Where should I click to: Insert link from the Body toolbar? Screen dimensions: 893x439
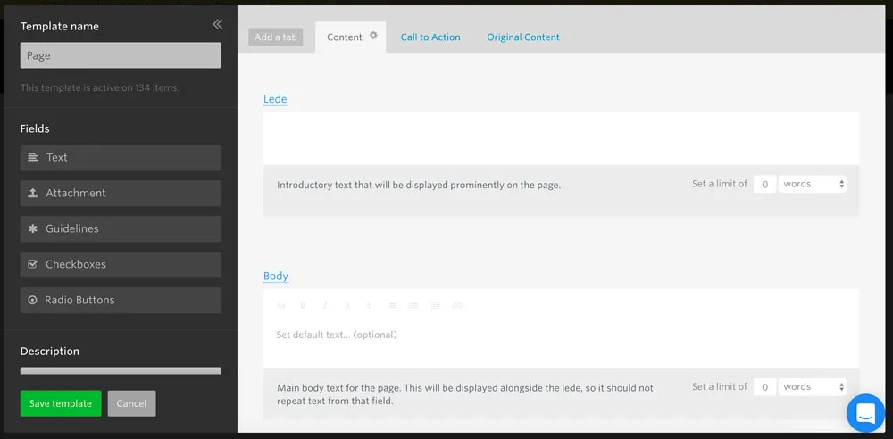coord(457,306)
